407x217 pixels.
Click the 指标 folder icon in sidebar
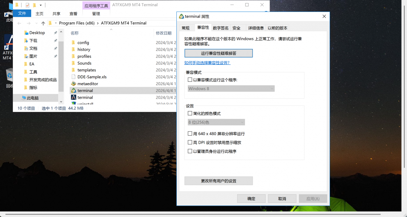click(x=26, y=87)
